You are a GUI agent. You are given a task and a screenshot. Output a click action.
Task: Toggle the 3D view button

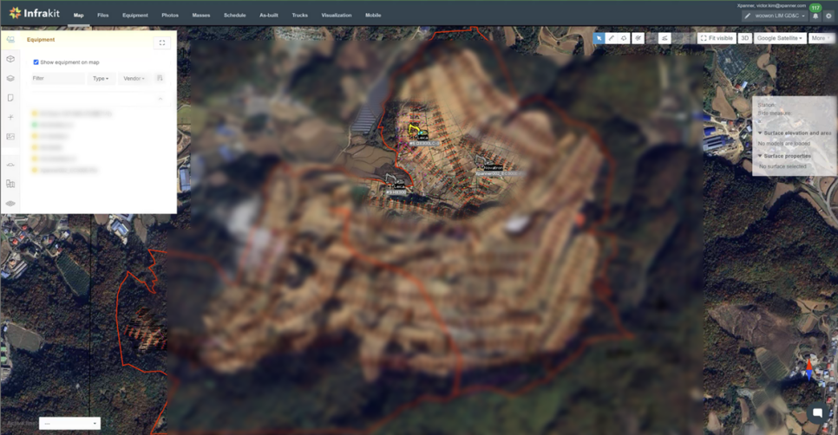pyautogui.click(x=744, y=38)
